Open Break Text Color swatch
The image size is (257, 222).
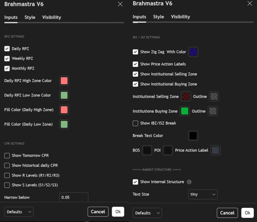pyautogui.click(x=193, y=136)
